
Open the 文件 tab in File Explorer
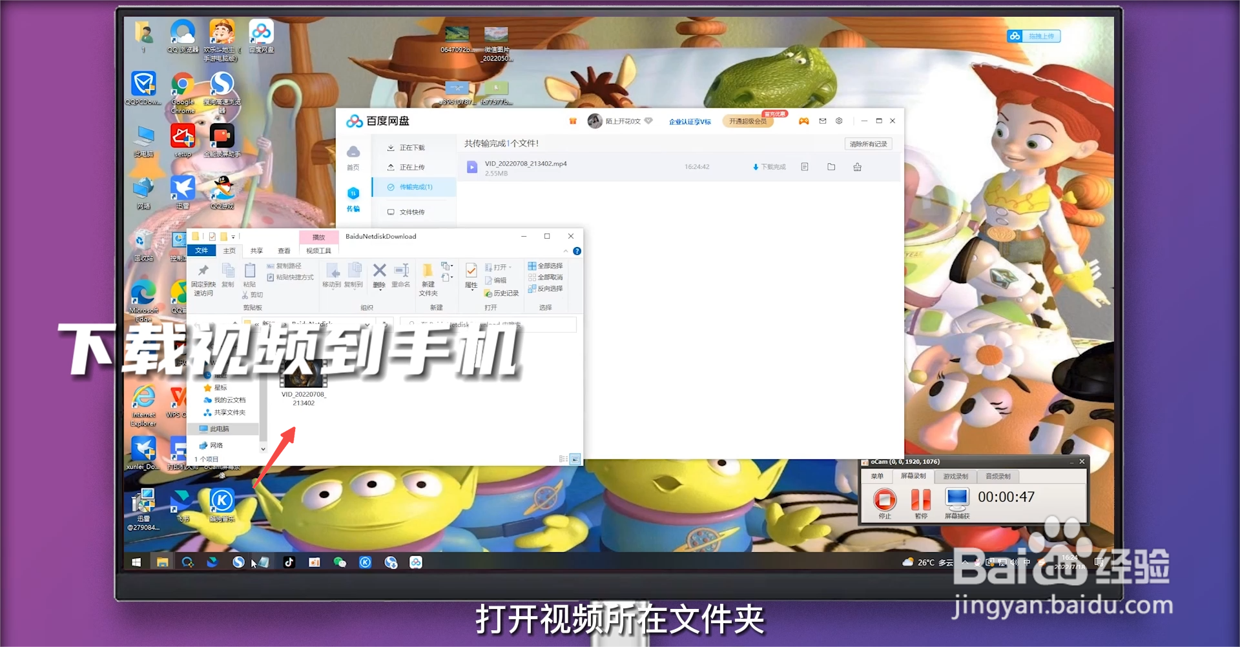point(201,250)
